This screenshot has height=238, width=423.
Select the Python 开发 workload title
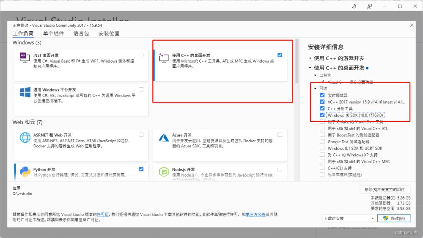click(44, 169)
